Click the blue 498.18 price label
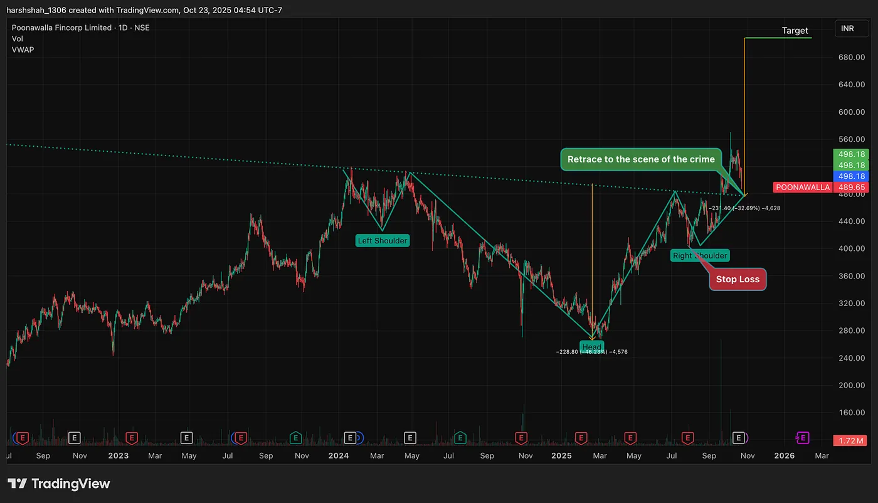The image size is (878, 503). coord(850,176)
